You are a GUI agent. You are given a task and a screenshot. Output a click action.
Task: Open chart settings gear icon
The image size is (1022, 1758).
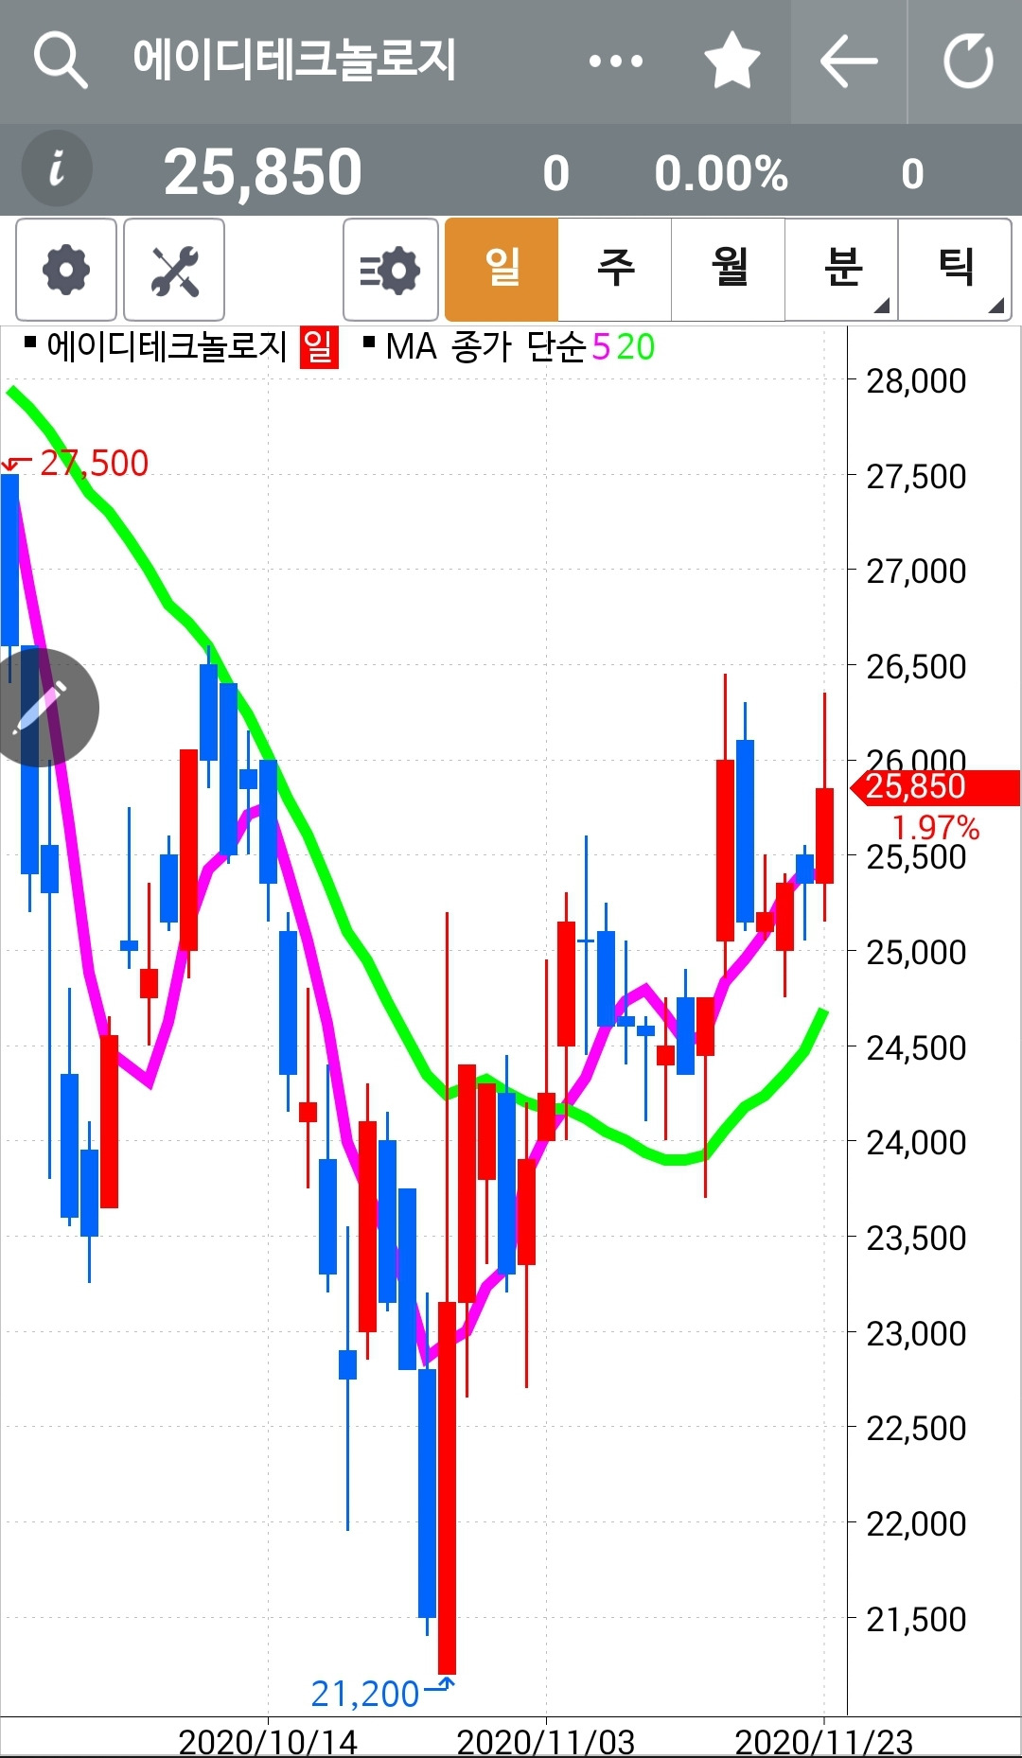(x=66, y=271)
